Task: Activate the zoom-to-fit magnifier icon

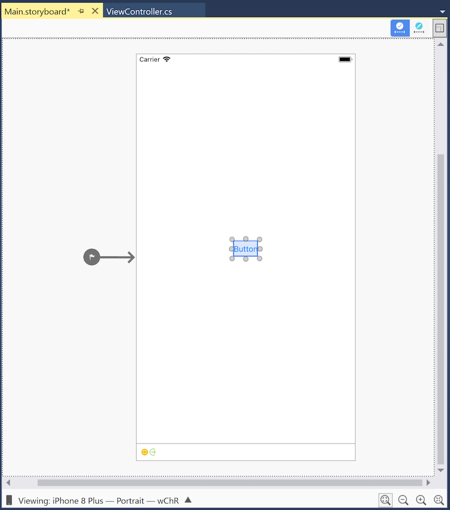Action: (x=385, y=500)
